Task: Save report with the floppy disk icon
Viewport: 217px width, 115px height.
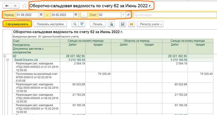Action: (x=123, y=24)
